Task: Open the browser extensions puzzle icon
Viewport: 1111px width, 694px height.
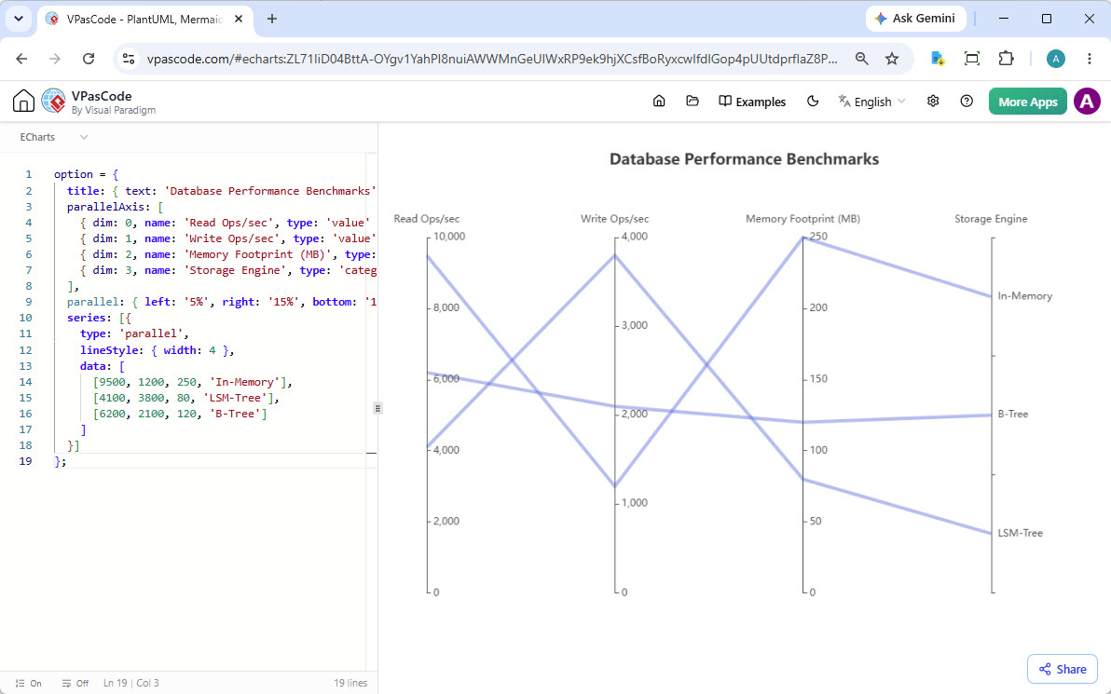Action: [x=1006, y=59]
